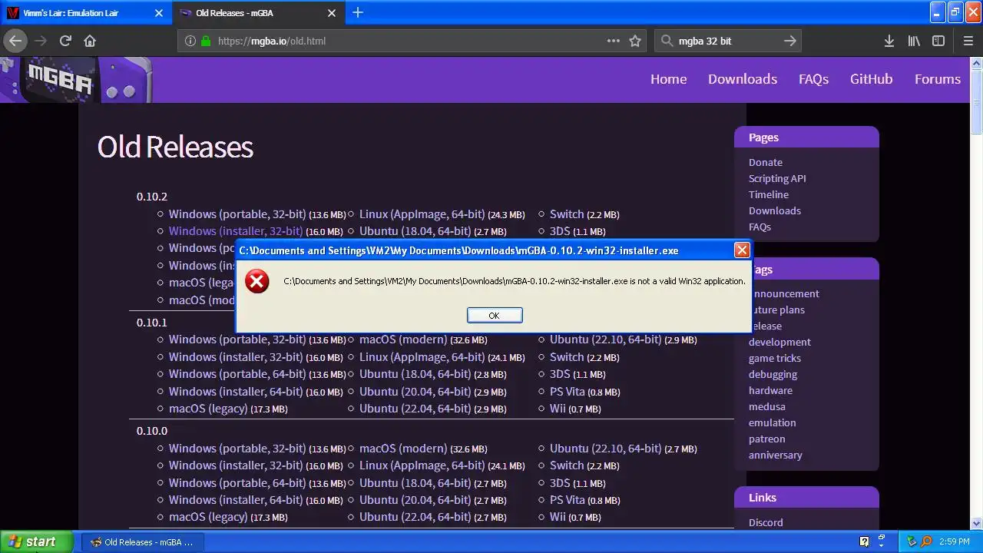This screenshot has width=983, height=553.
Task: Download 0.10.2 Windows portable 32-bit
Action: [237, 214]
